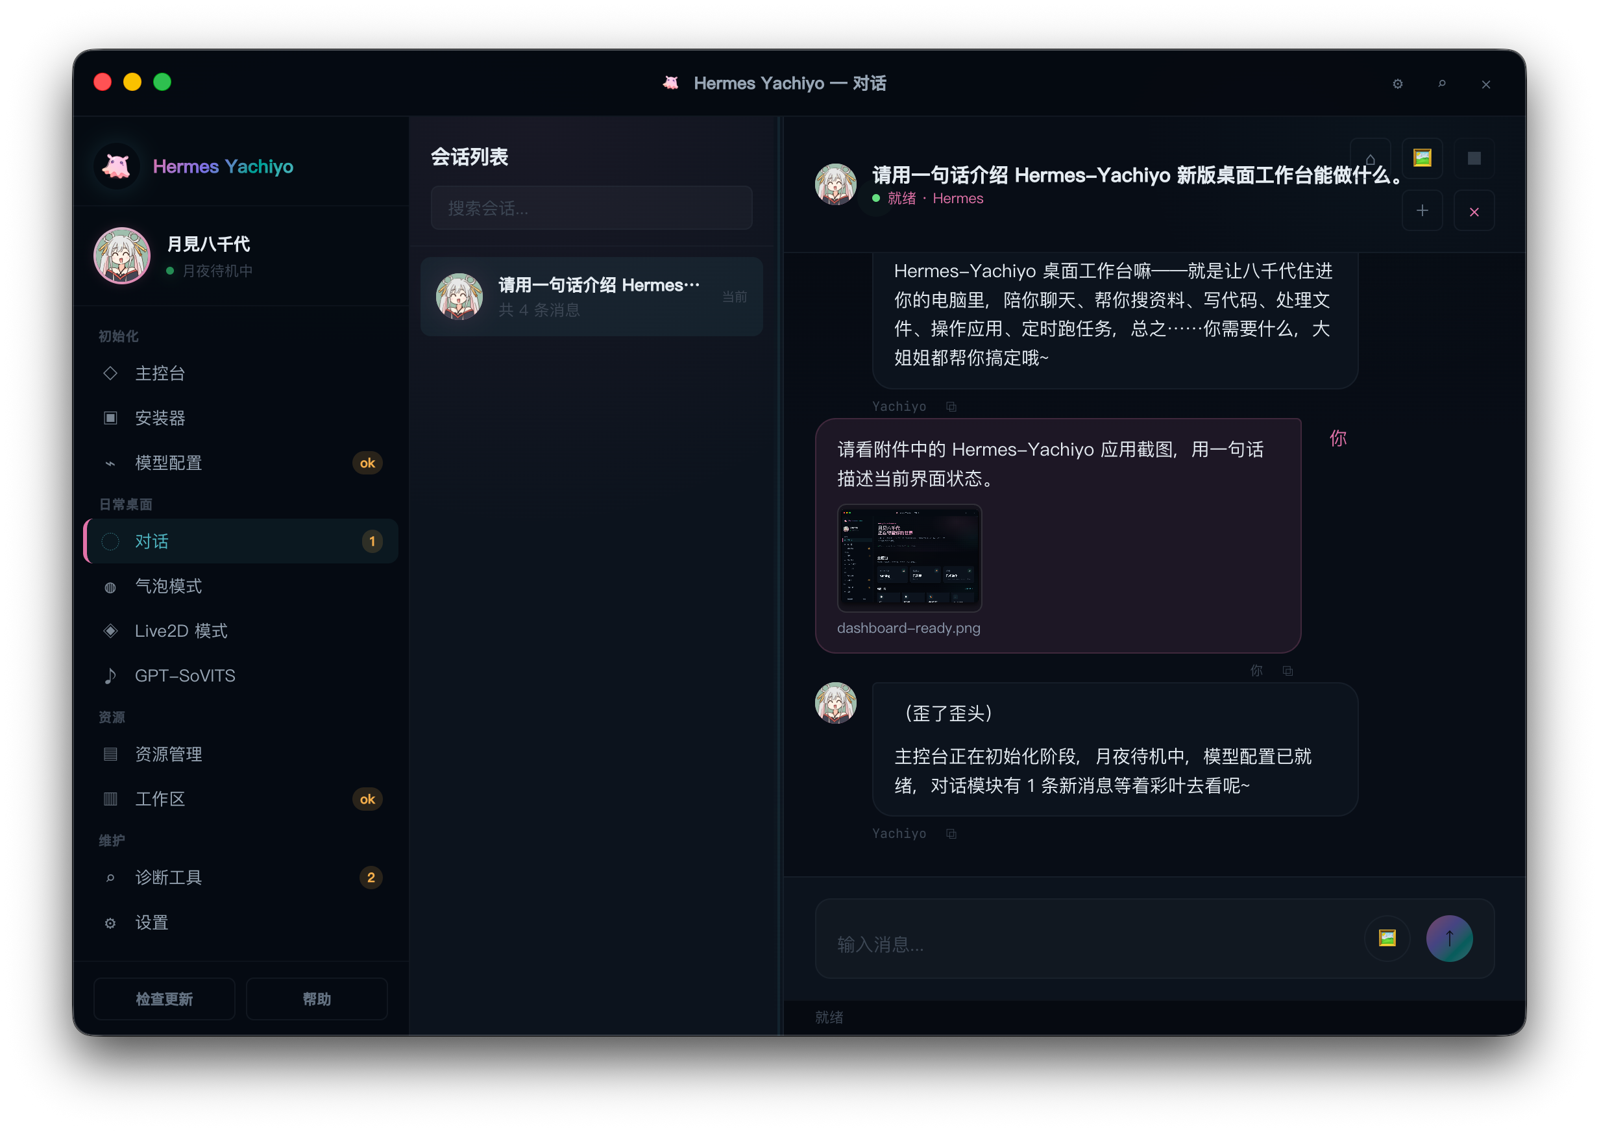Click the 就绪 status bar text at bottom
Image resolution: width=1599 pixels, height=1132 pixels.
(829, 1017)
